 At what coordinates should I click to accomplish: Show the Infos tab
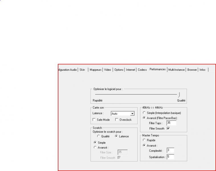point(202,70)
